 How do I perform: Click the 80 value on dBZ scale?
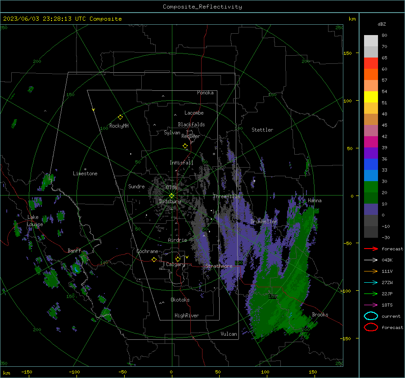pos(384,36)
